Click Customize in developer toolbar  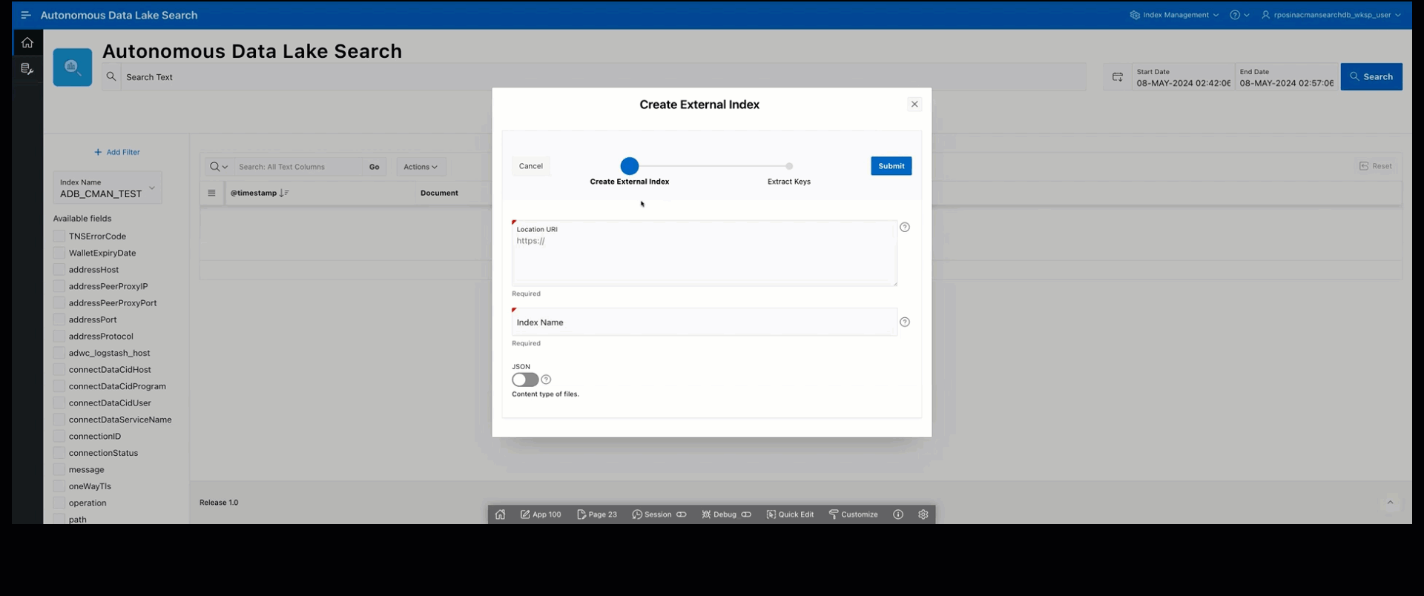(853, 514)
